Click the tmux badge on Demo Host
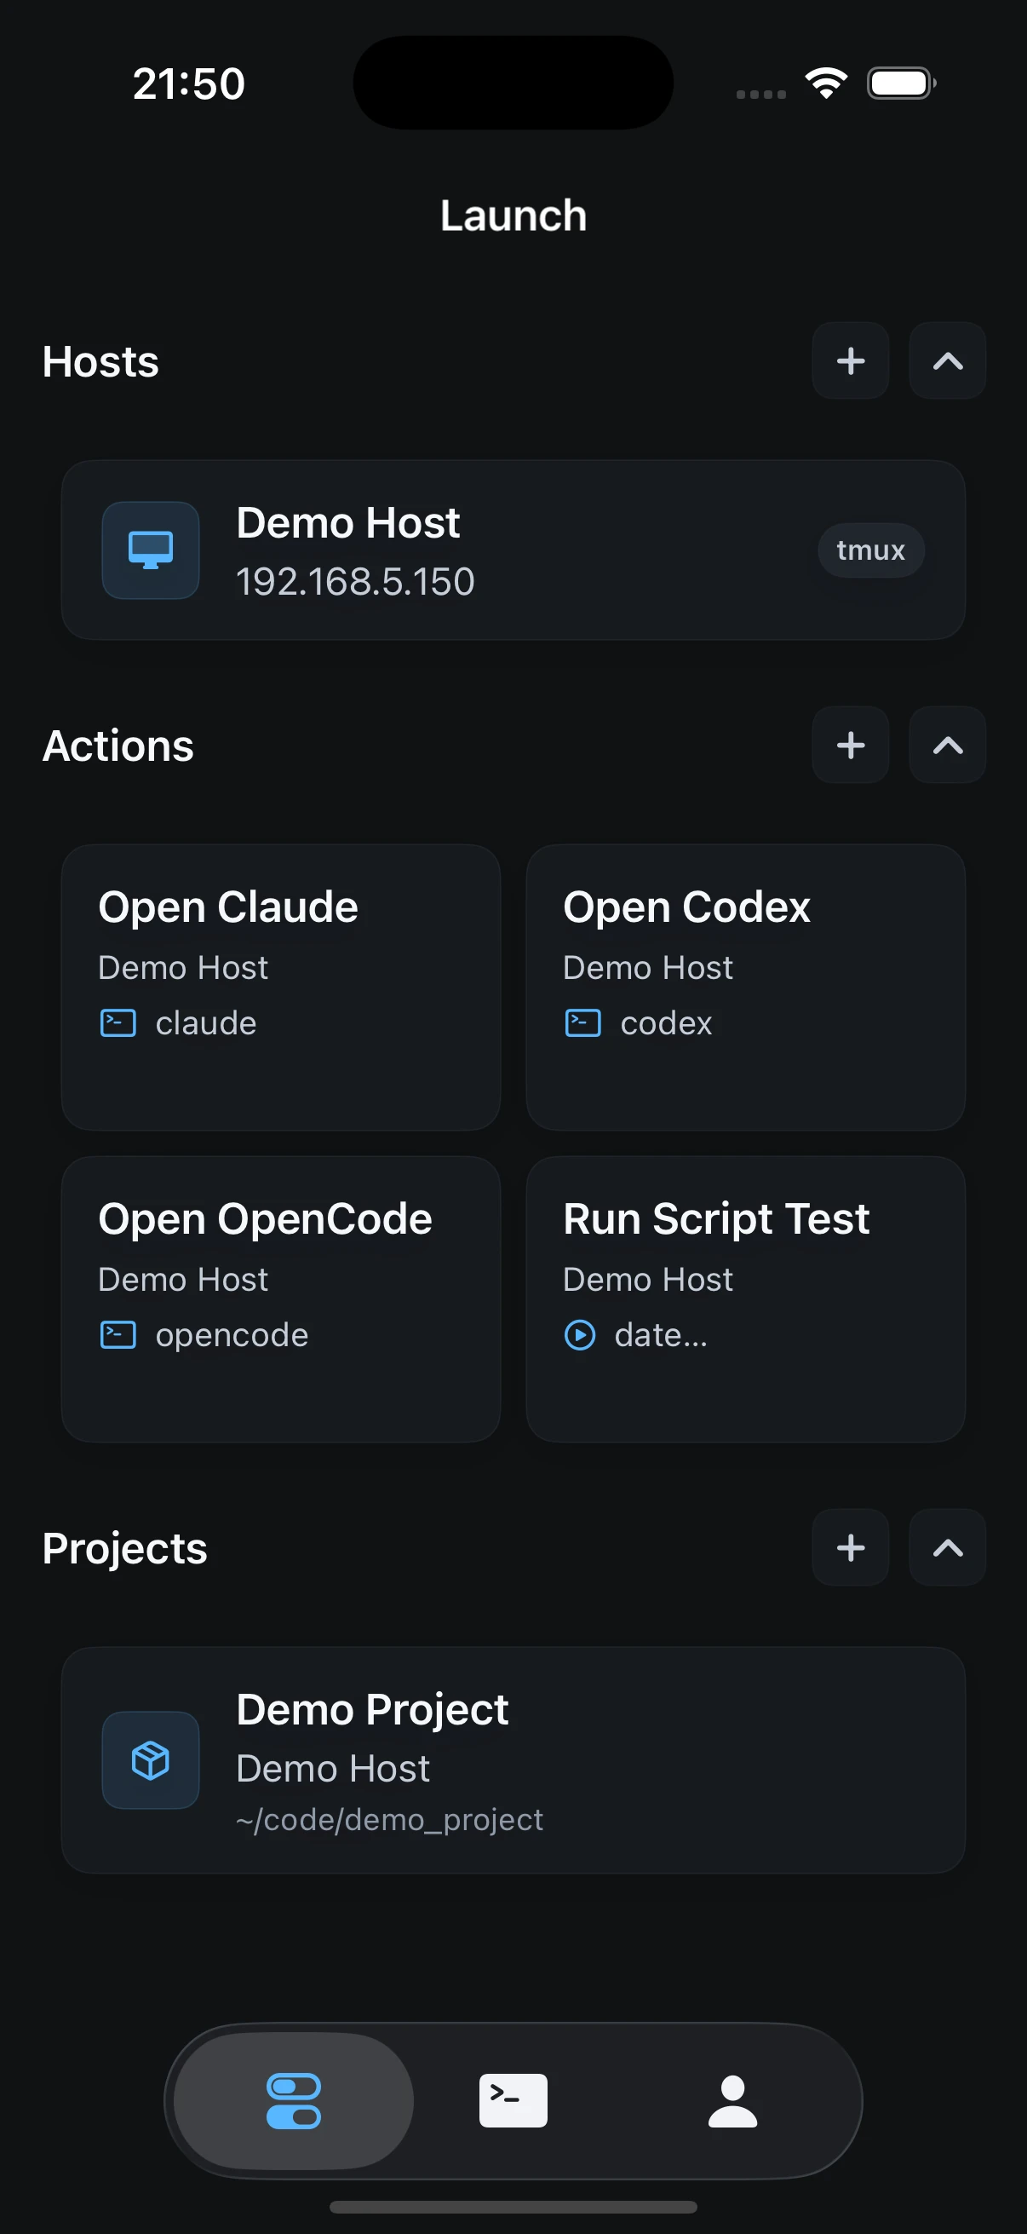This screenshot has width=1027, height=2234. pos(871,550)
